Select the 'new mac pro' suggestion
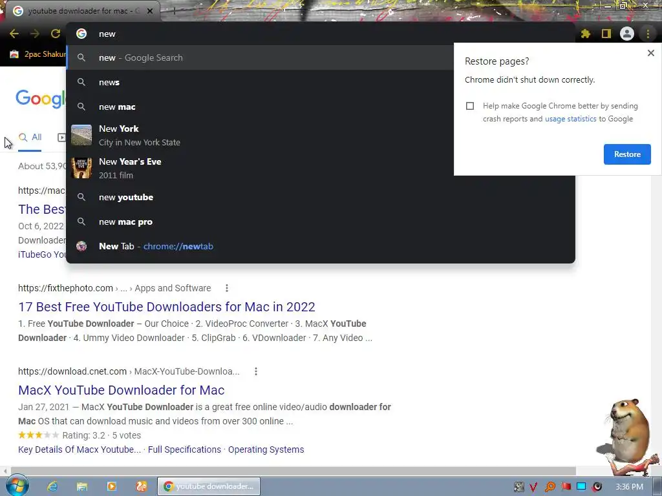This screenshot has width=662, height=496. click(321, 222)
